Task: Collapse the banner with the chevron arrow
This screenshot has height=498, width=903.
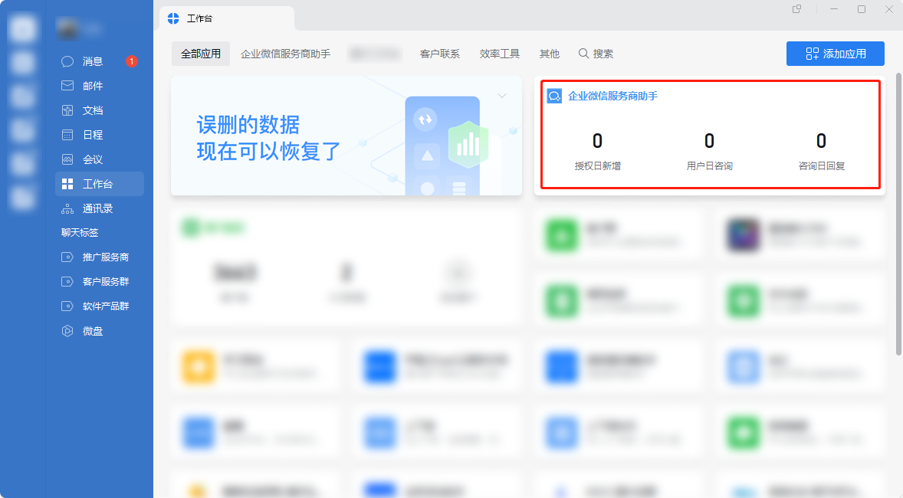Action: tap(502, 96)
